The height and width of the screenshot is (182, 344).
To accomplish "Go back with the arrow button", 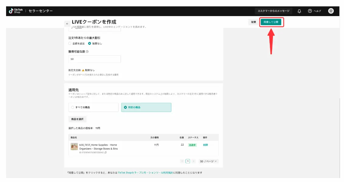I will tap(67, 24).
